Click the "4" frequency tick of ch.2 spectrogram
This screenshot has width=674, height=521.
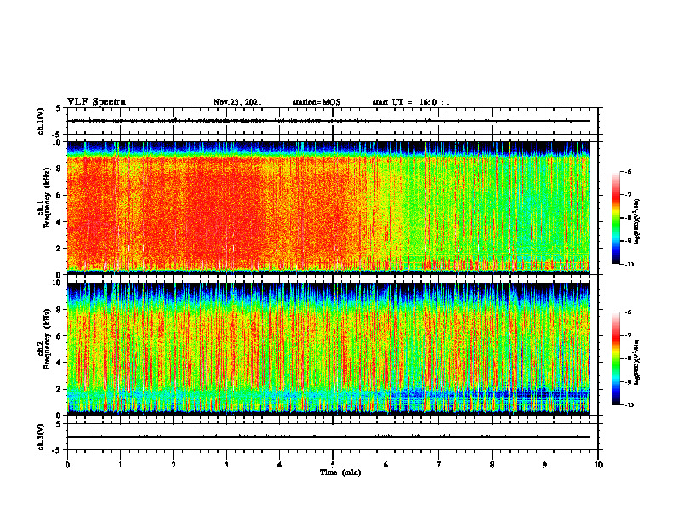click(x=60, y=363)
